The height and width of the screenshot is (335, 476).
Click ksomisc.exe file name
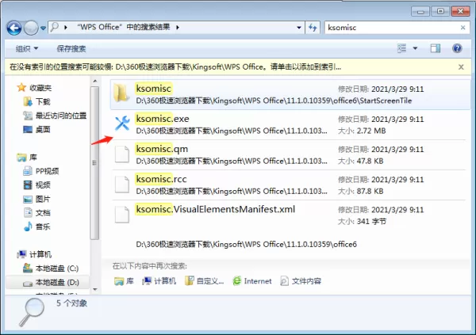point(163,119)
